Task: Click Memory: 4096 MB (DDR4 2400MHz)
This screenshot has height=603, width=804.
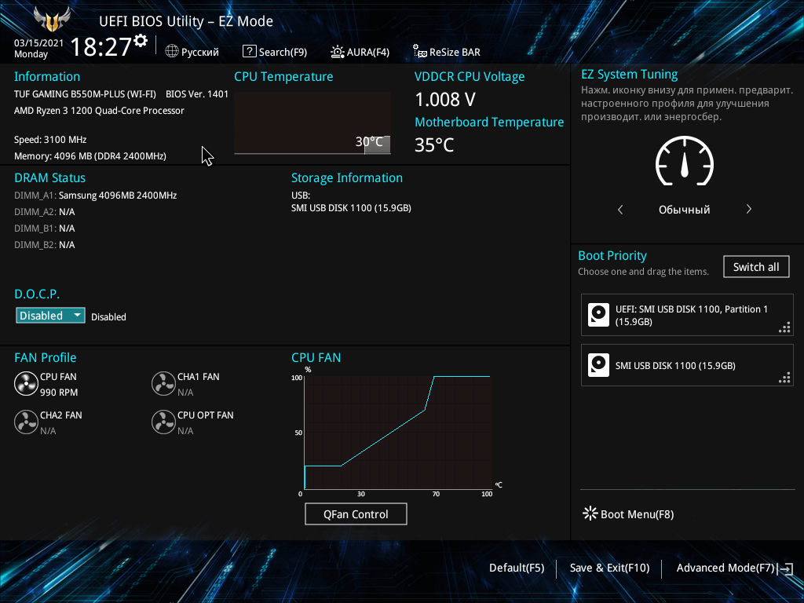Action: click(90, 156)
